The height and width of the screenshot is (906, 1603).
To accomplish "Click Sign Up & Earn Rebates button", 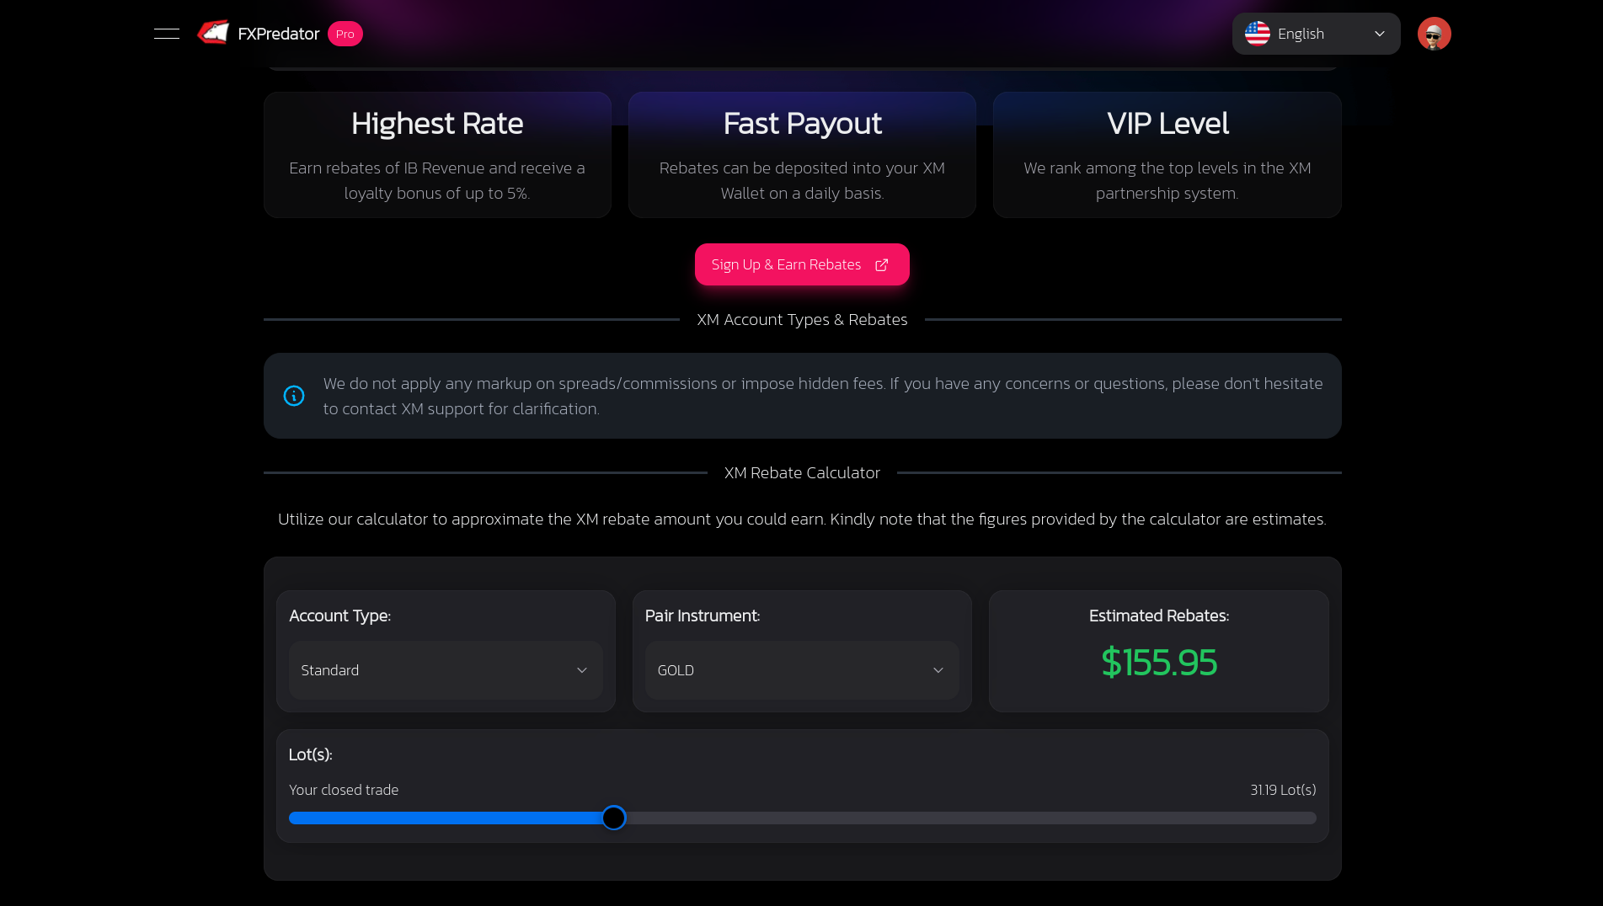I will coord(802,264).
